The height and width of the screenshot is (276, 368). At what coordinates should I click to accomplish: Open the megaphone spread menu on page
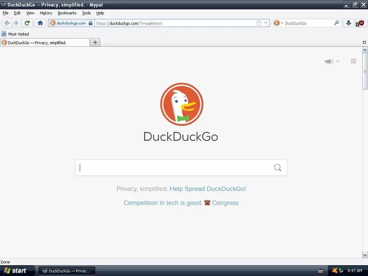[x=332, y=61]
